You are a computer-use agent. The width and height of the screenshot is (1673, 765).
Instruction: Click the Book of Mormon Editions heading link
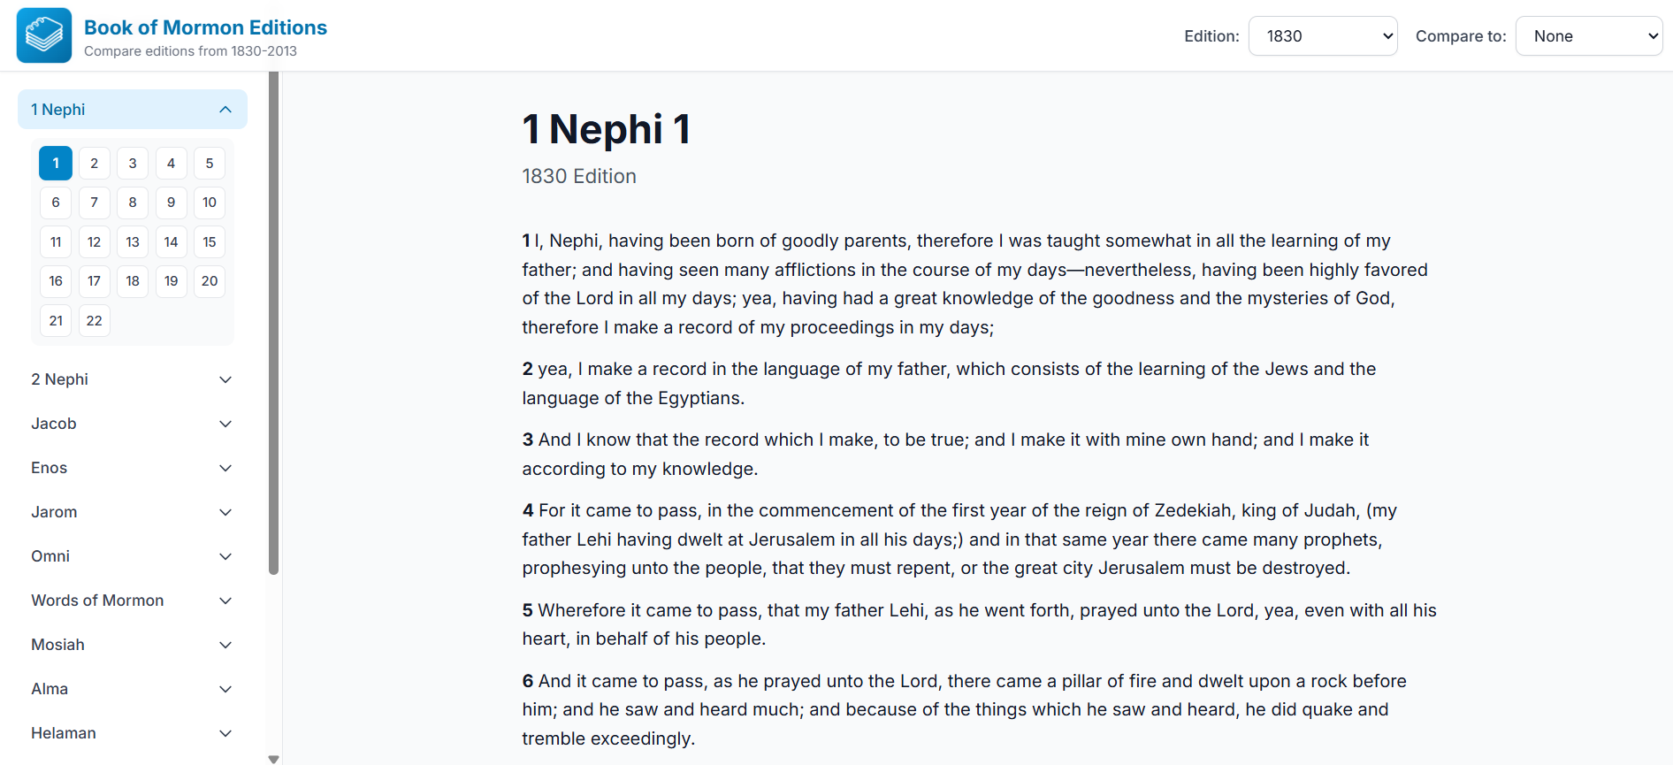click(205, 27)
